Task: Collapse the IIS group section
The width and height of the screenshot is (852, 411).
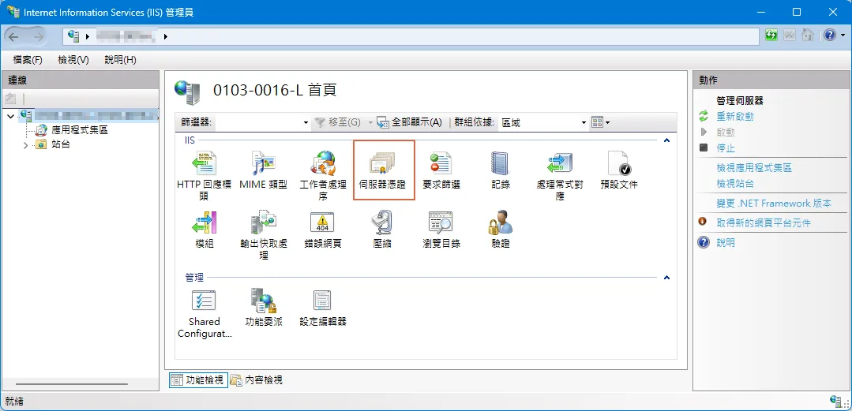Action: [x=666, y=140]
